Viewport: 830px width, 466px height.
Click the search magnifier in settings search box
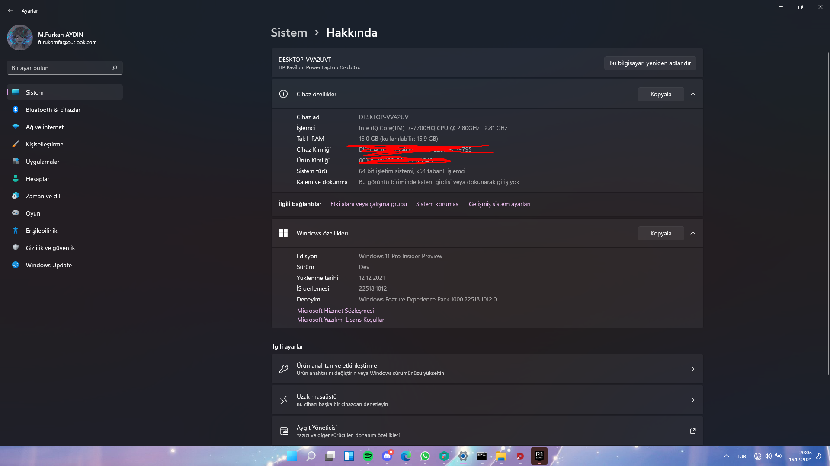(115, 68)
